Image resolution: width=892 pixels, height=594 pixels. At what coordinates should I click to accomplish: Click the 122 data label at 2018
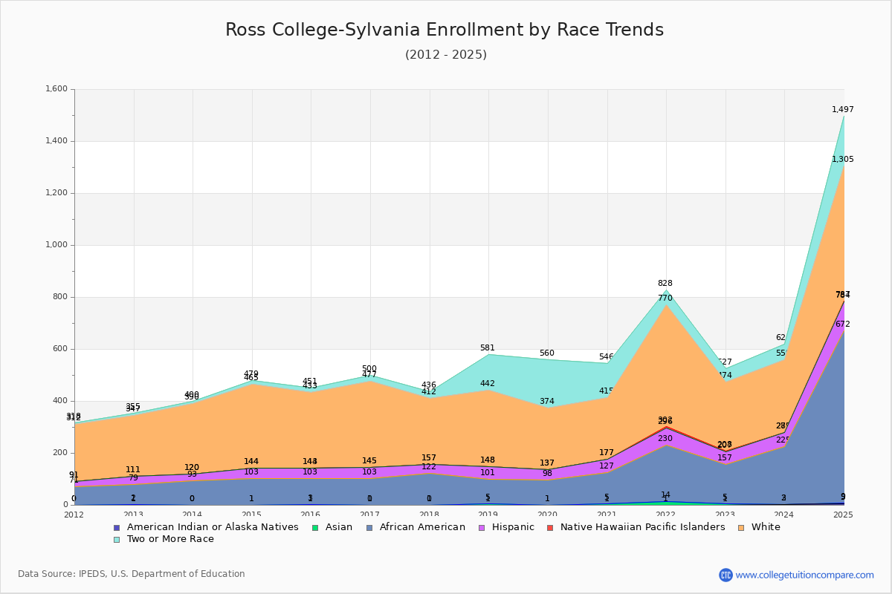[428, 467]
